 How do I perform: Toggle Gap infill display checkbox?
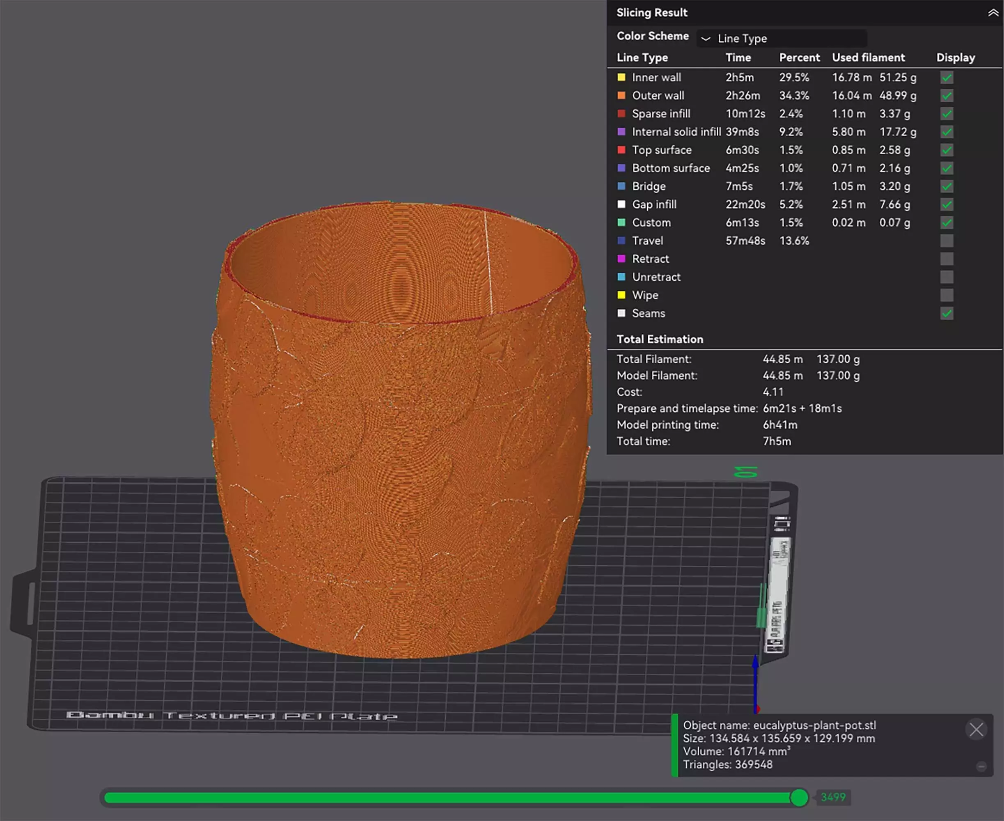(x=946, y=204)
